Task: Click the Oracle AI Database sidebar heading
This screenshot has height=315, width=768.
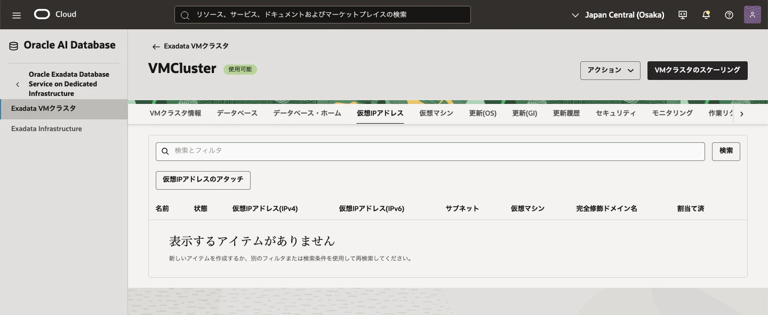Action: (69, 45)
